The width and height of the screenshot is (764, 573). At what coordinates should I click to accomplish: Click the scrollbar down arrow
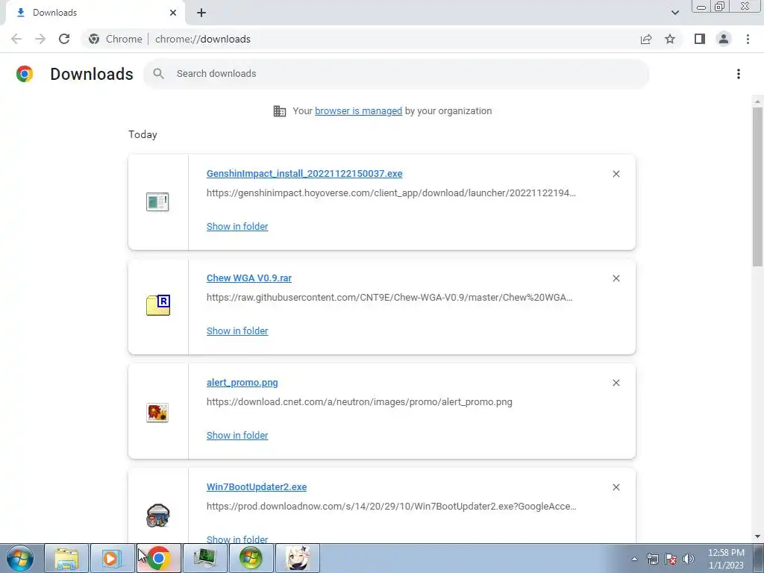[x=757, y=536]
